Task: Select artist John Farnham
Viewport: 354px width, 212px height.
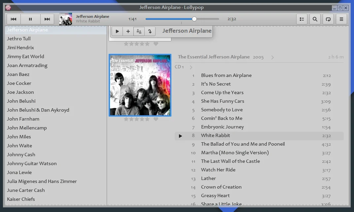Action: click(56, 119)
